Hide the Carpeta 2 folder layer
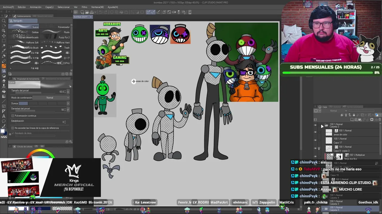 [315, 125]
